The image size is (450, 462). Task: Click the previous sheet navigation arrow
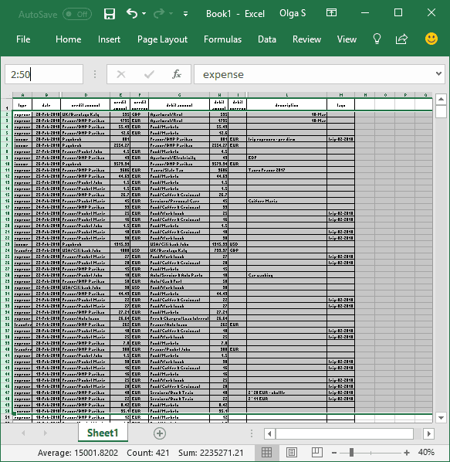23,433
